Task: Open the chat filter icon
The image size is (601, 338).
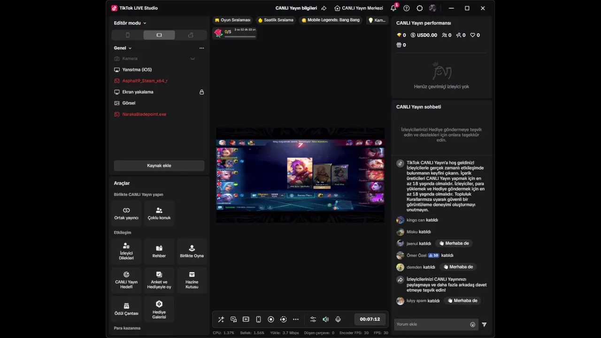Action: [484, 324]
